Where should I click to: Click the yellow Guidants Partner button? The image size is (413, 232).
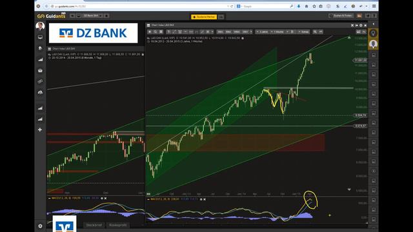tap(204, 17)
